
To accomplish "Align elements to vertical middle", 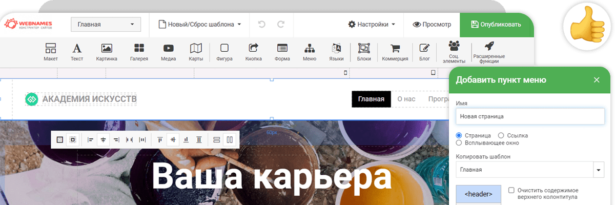I will 173,139.
